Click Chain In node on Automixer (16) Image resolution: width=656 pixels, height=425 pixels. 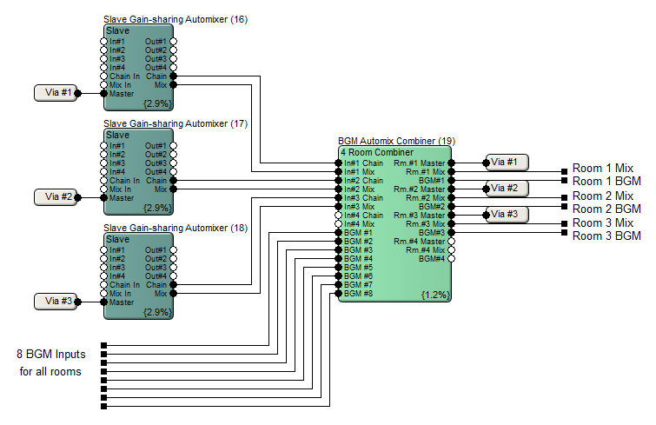[x=103, y=76]
